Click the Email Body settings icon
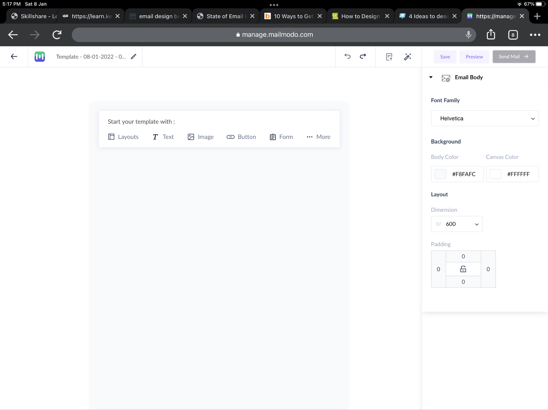Screen dimensions: 548x410 446,78
